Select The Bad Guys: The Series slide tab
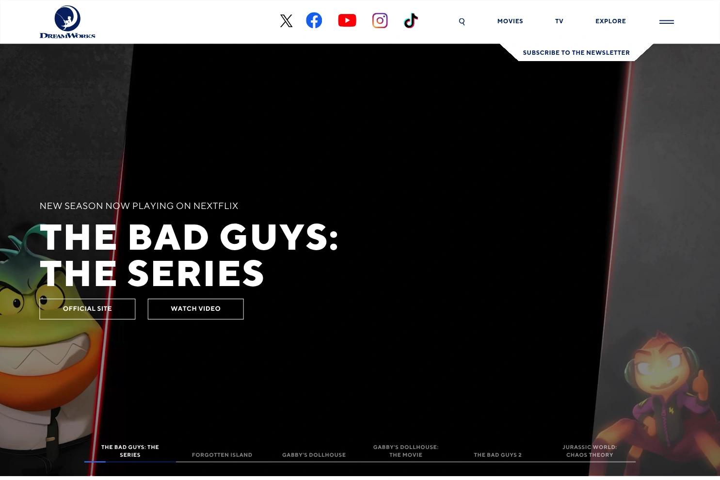 (x=130, y=451)
